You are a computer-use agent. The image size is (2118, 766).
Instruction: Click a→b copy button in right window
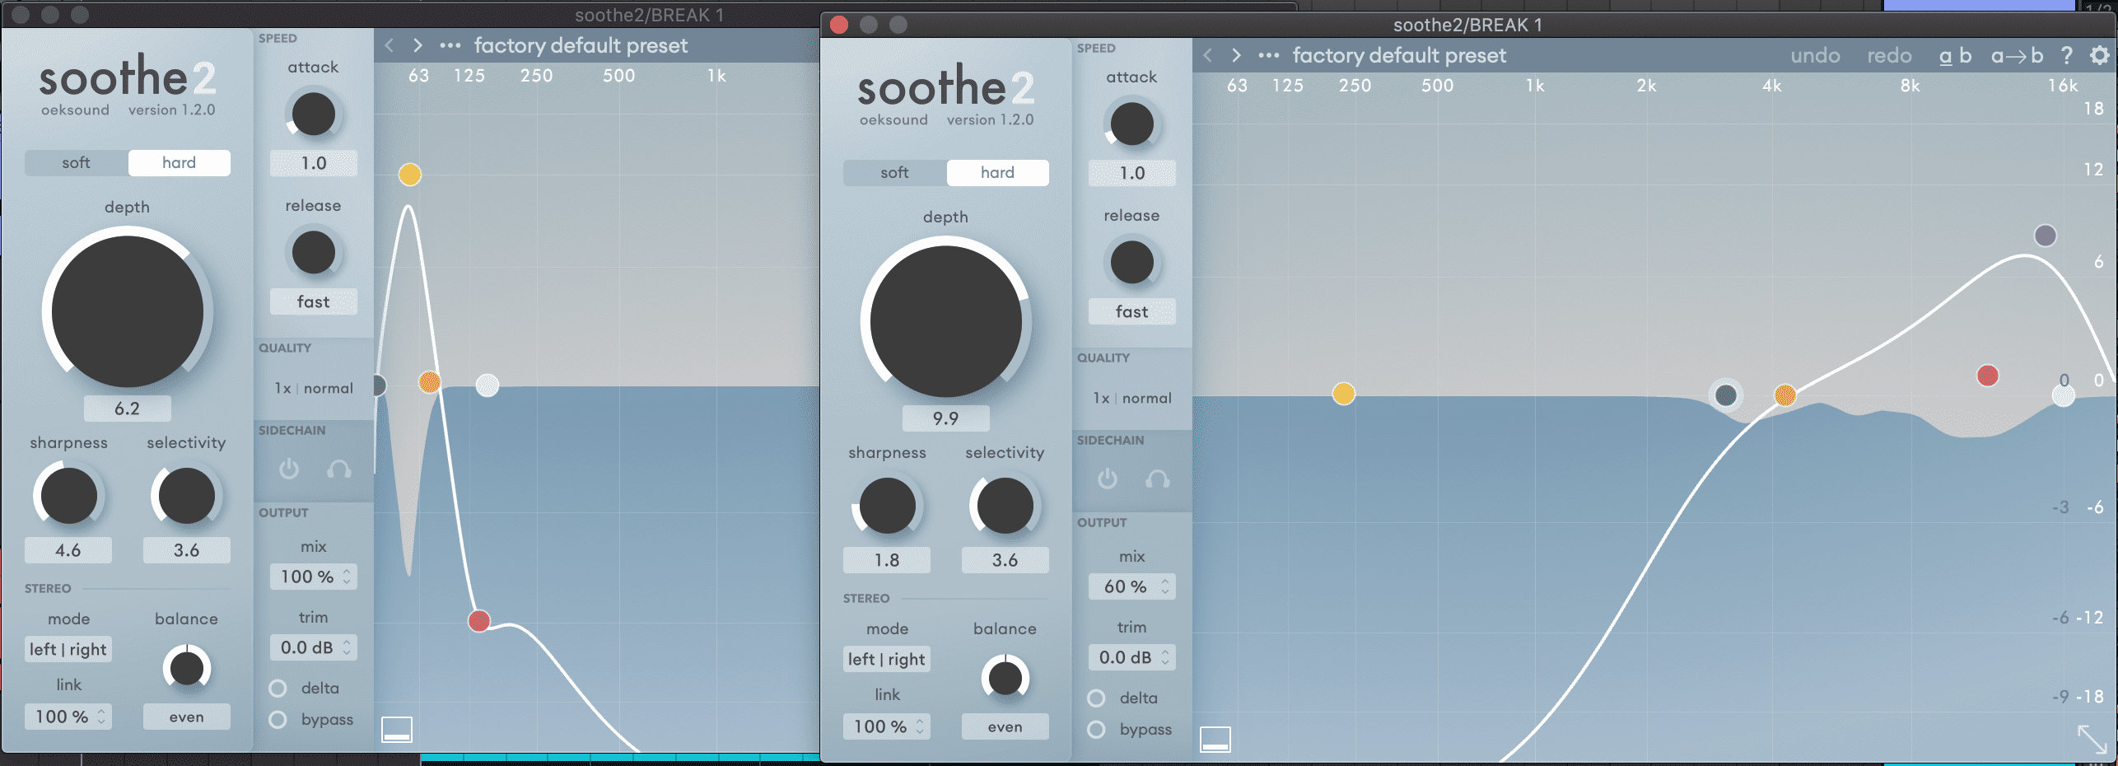[x=2017, y=55]
